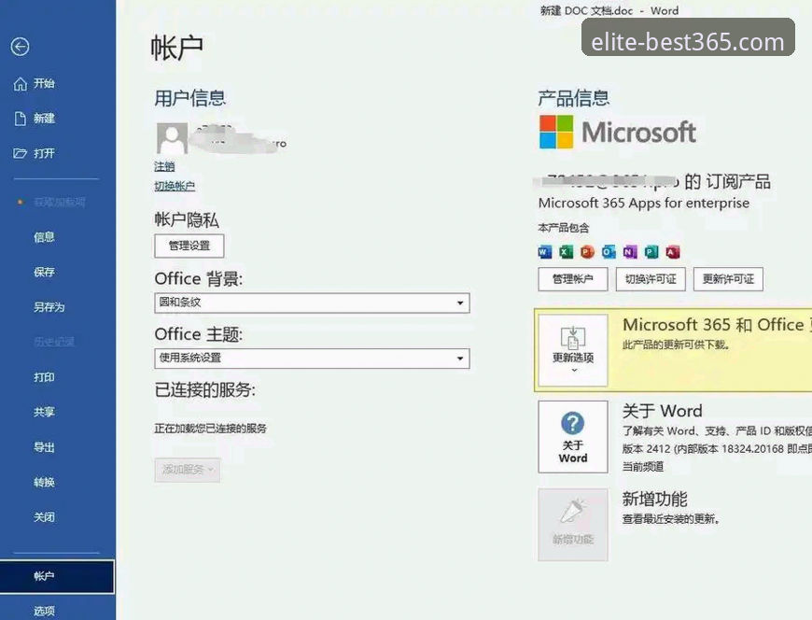Click the back arrow icon
Viewport: 812px width, 620px height.
click(x=20, y=47)
